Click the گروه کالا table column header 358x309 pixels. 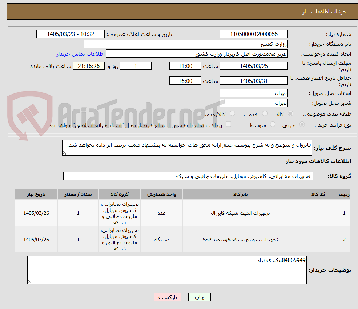point(120,194)
